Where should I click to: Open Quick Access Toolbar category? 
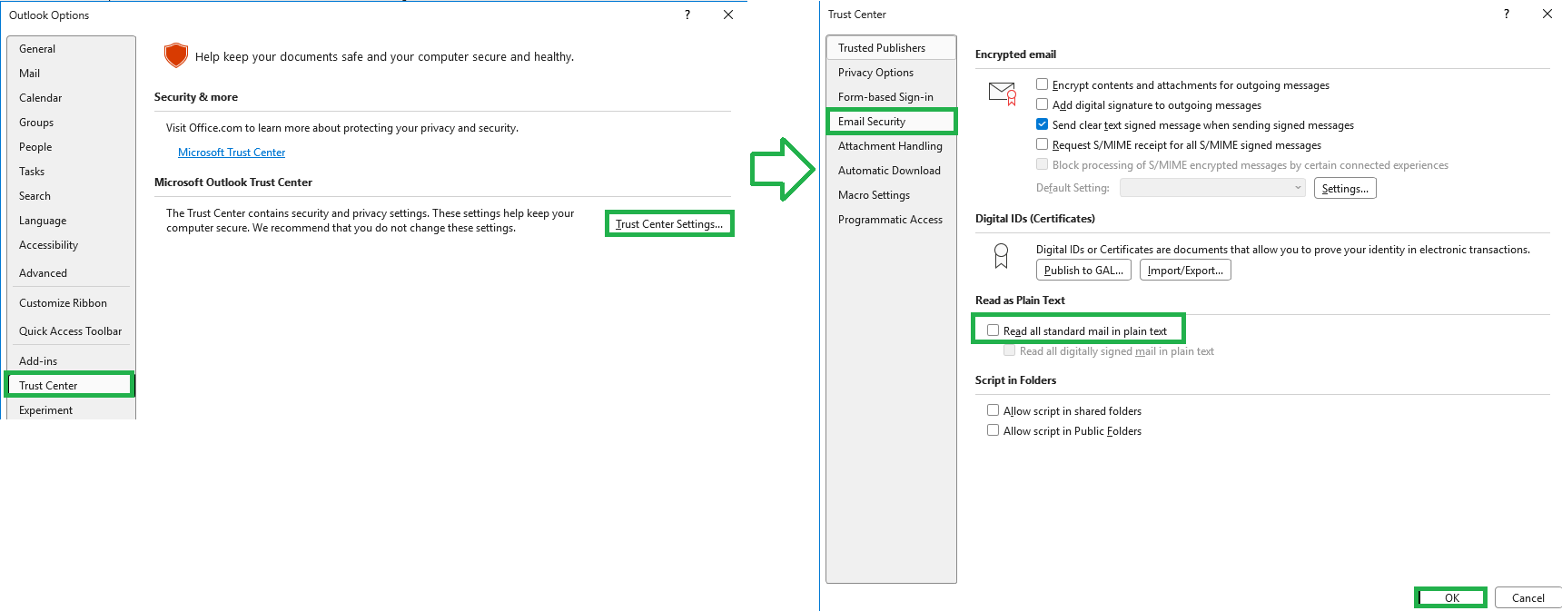[x=71, y=331]
